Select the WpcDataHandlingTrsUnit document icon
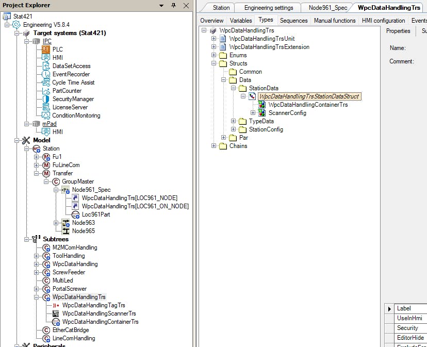This screenshot has height=347, width=427. click(x=223, y=39)
